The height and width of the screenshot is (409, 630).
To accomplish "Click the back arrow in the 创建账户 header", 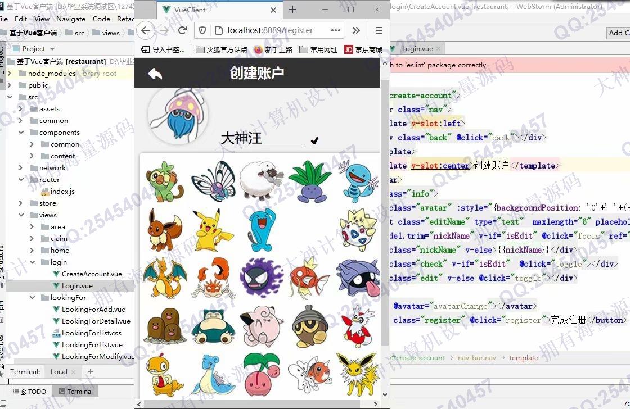I will [x=155, y=74].
